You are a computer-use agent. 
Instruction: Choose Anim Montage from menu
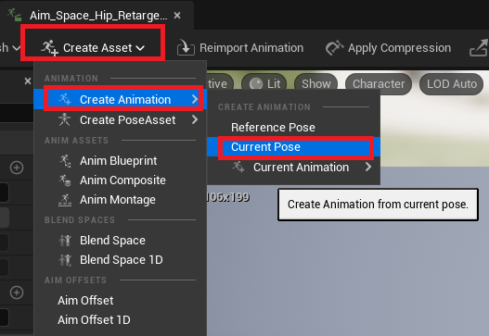click(x=120, y=199)
